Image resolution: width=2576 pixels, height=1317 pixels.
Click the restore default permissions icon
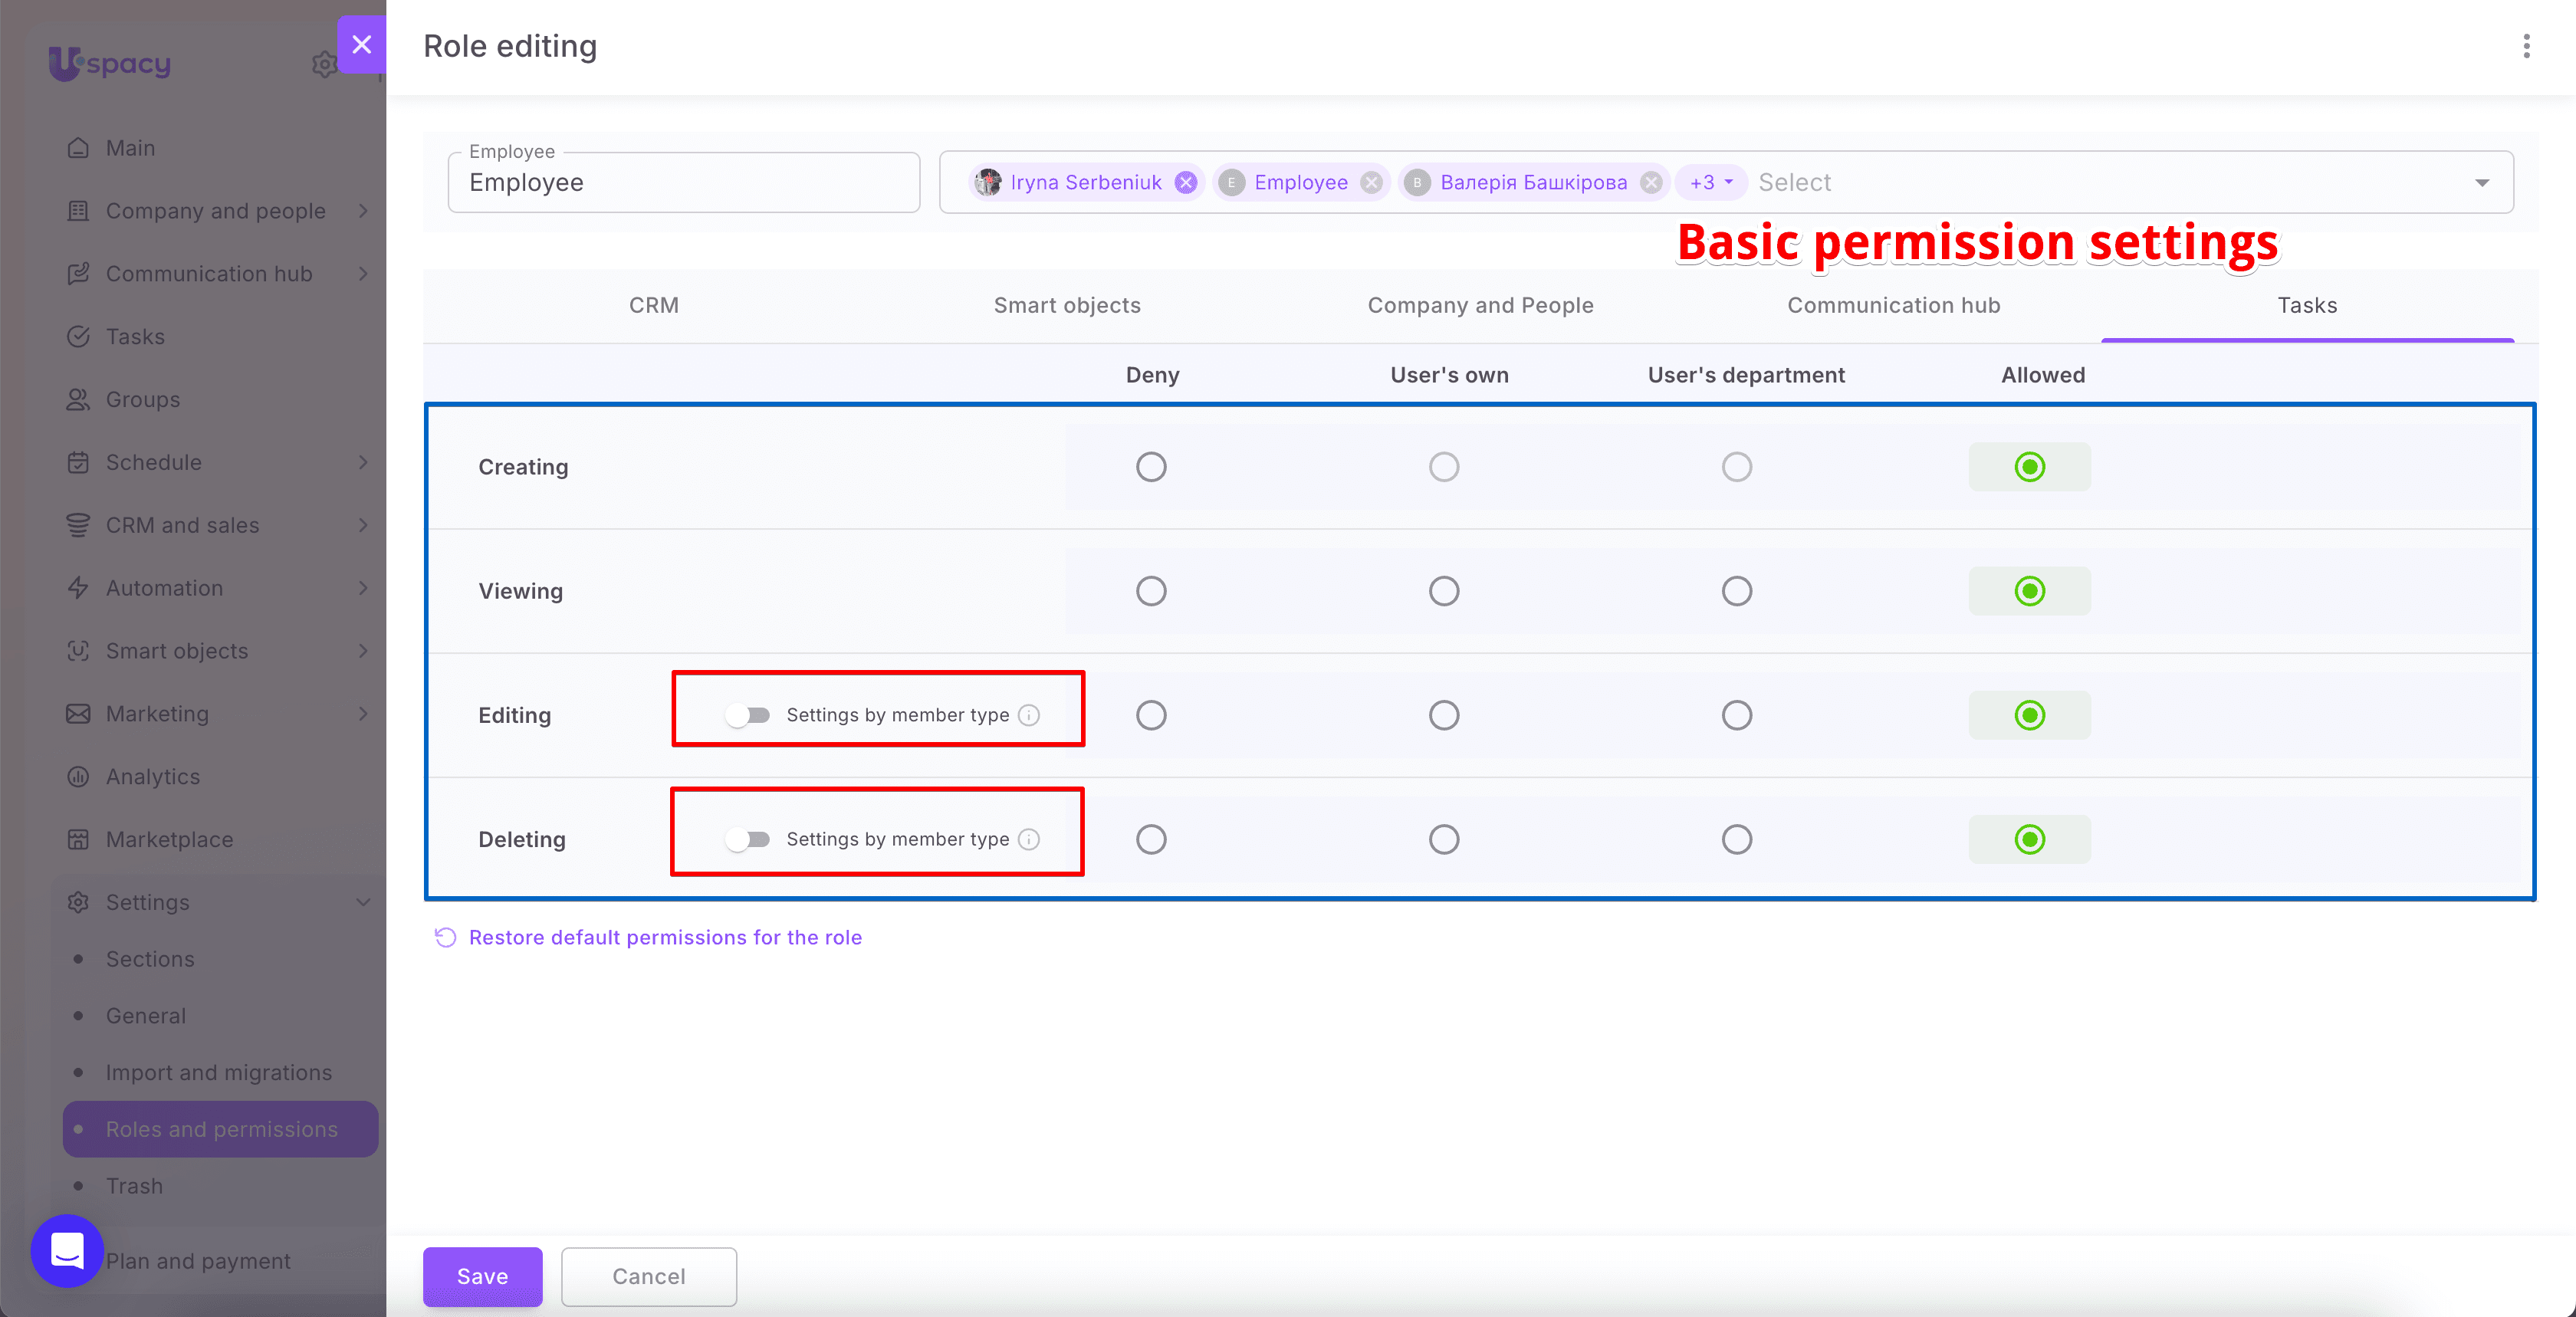point(445,937)
